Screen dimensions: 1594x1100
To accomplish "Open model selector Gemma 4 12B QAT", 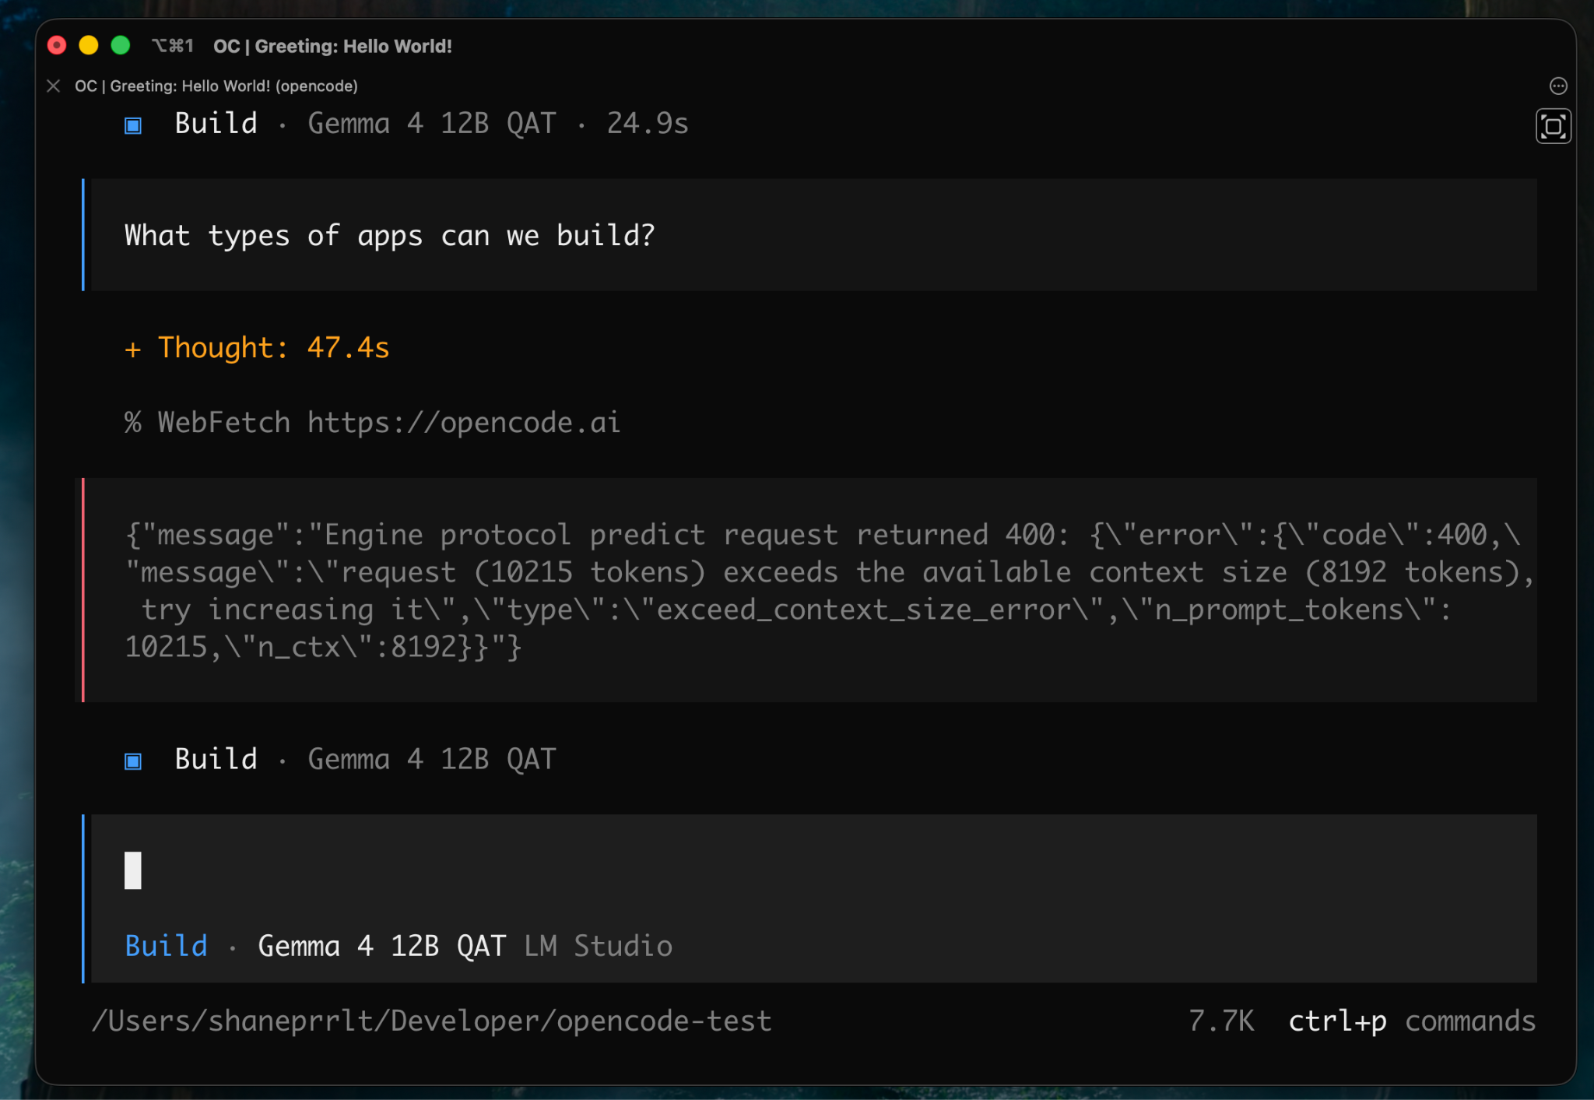I will 382,946.
